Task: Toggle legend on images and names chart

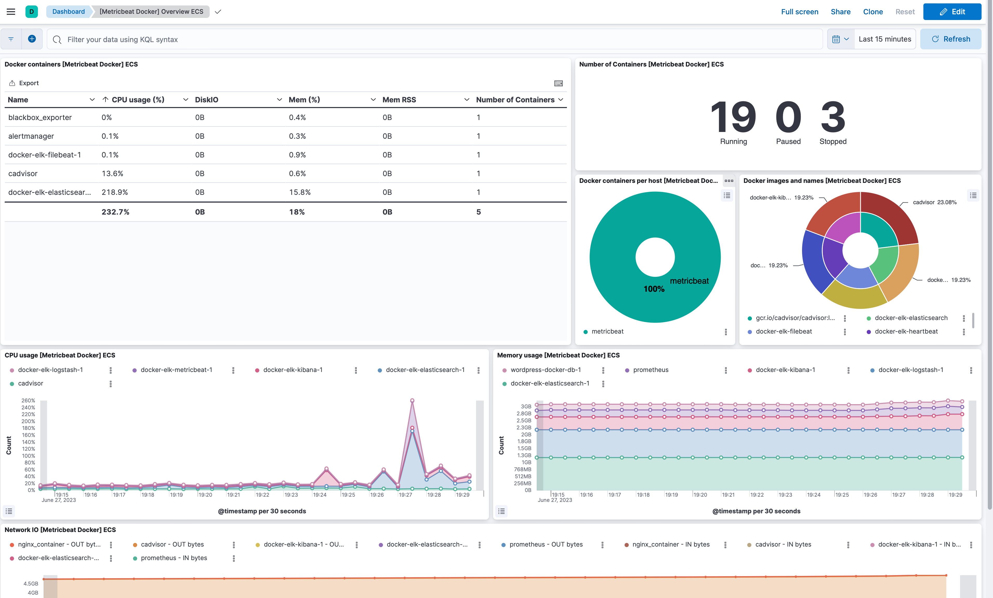Action: click(x=973, y=195)
